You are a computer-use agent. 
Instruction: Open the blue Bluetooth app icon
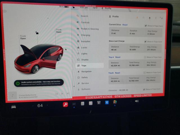coord(107,102)
